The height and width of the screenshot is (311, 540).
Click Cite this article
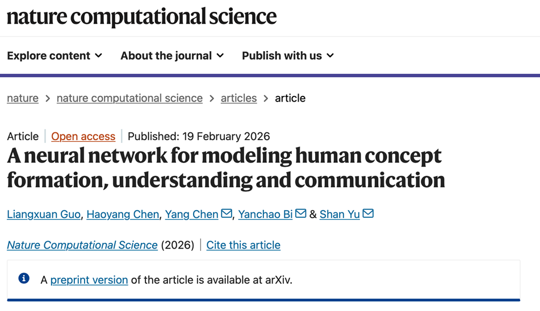click(x=243, y=245)
